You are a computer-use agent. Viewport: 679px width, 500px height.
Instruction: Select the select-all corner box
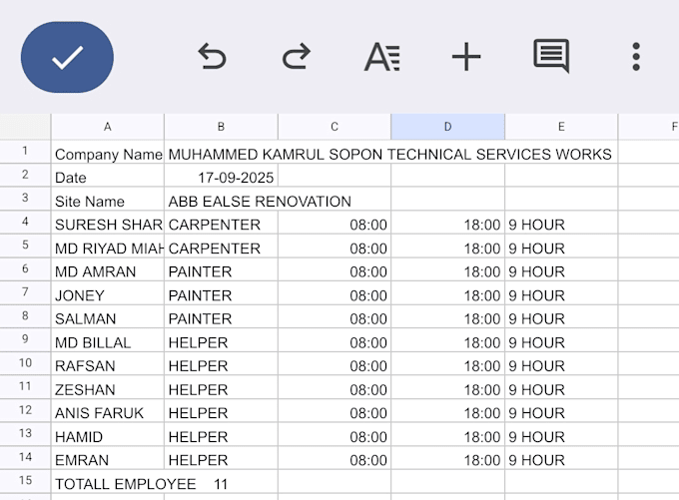[25, 127]
